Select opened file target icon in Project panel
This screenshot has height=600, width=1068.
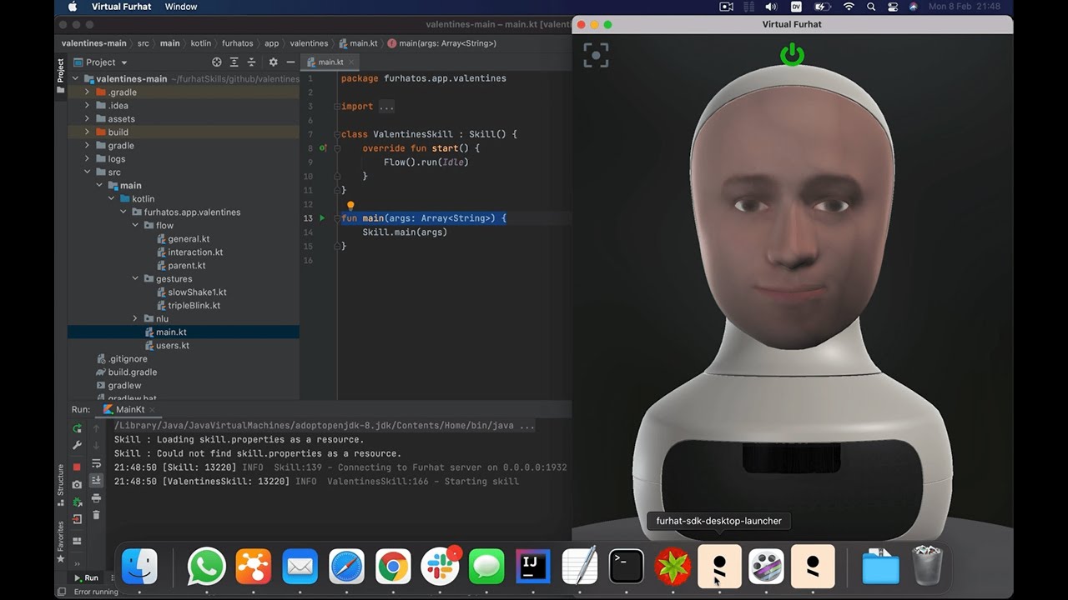pos(217,62)
